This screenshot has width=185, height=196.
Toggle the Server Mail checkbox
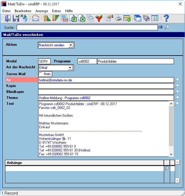tap(41, 74)
